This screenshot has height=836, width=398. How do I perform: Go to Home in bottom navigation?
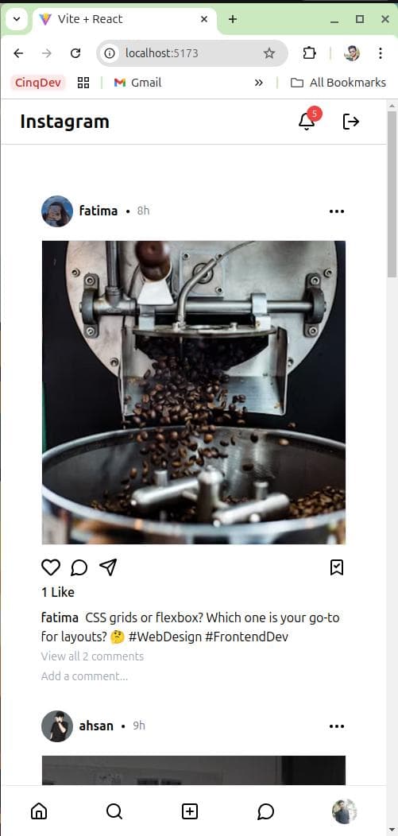point(38,811)
